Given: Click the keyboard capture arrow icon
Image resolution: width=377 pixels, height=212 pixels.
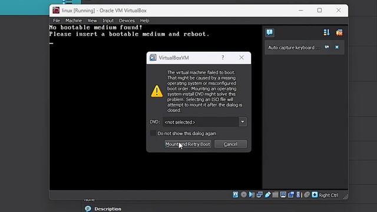Looking at the screenshot, I should (x=315, y=195).
